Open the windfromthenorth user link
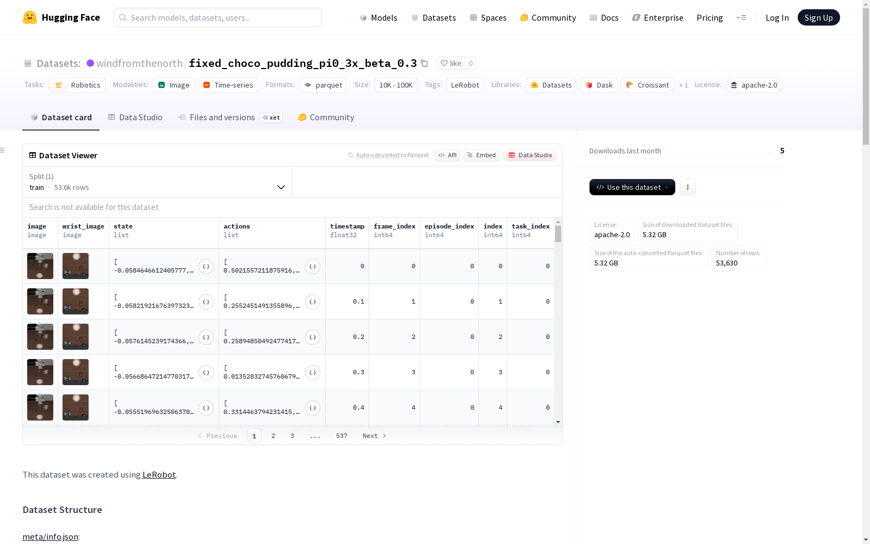Screen dimensions: 870x544 click(x=140, y=63)
